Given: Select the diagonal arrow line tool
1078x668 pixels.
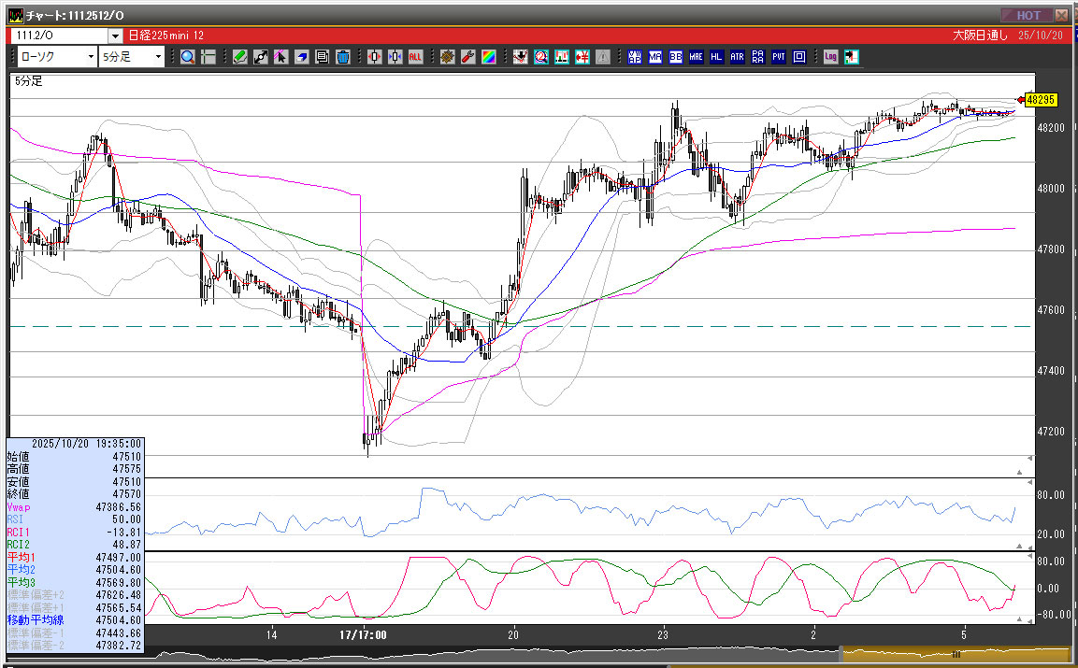Looking at the screenshot, I should [x=261, y=57].
